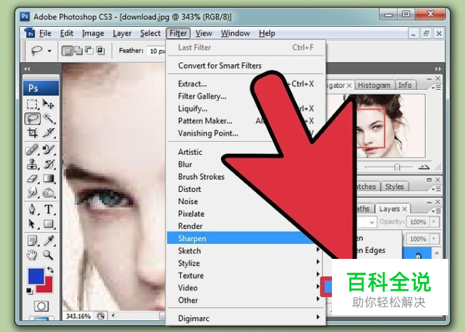The height and width of the screenshot is (332, 465).
Task: Select the Move tool
Action: coord(48,105)
